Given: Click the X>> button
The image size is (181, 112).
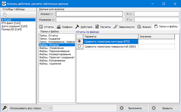Looking at the screenshot, I should coord(129,14).
